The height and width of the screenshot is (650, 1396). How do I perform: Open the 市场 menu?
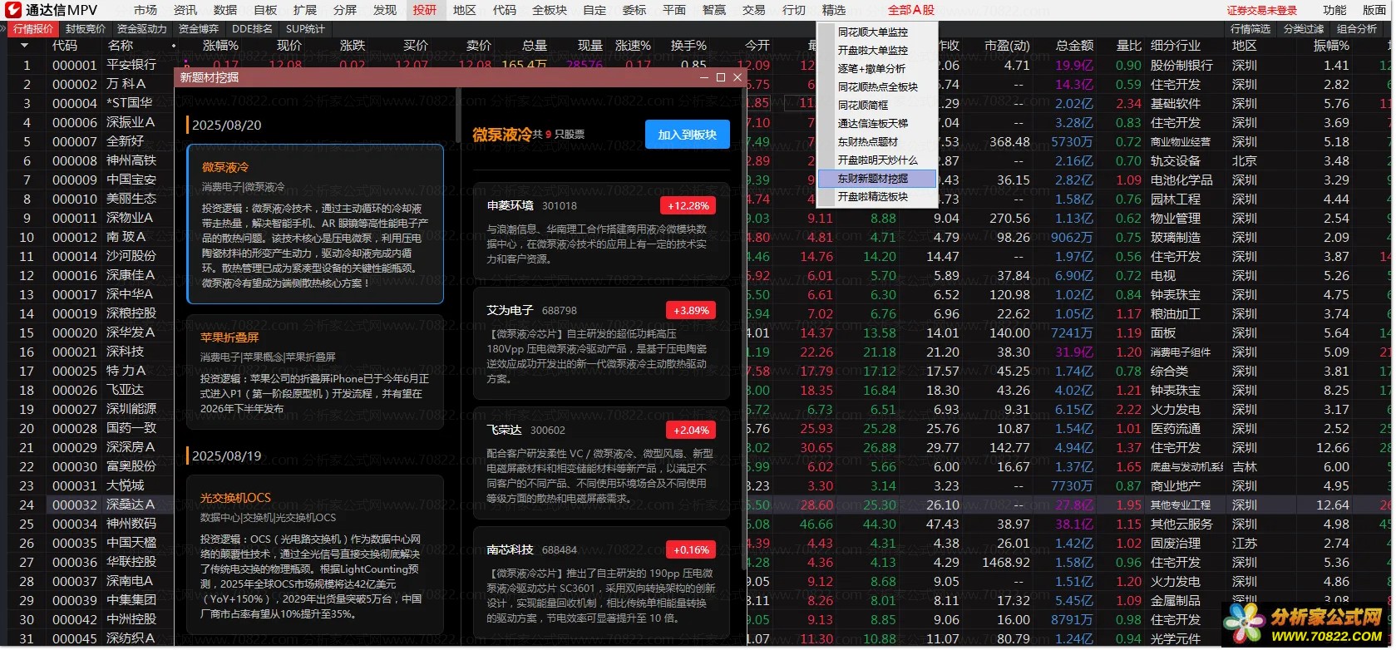[x=146, y=10]
